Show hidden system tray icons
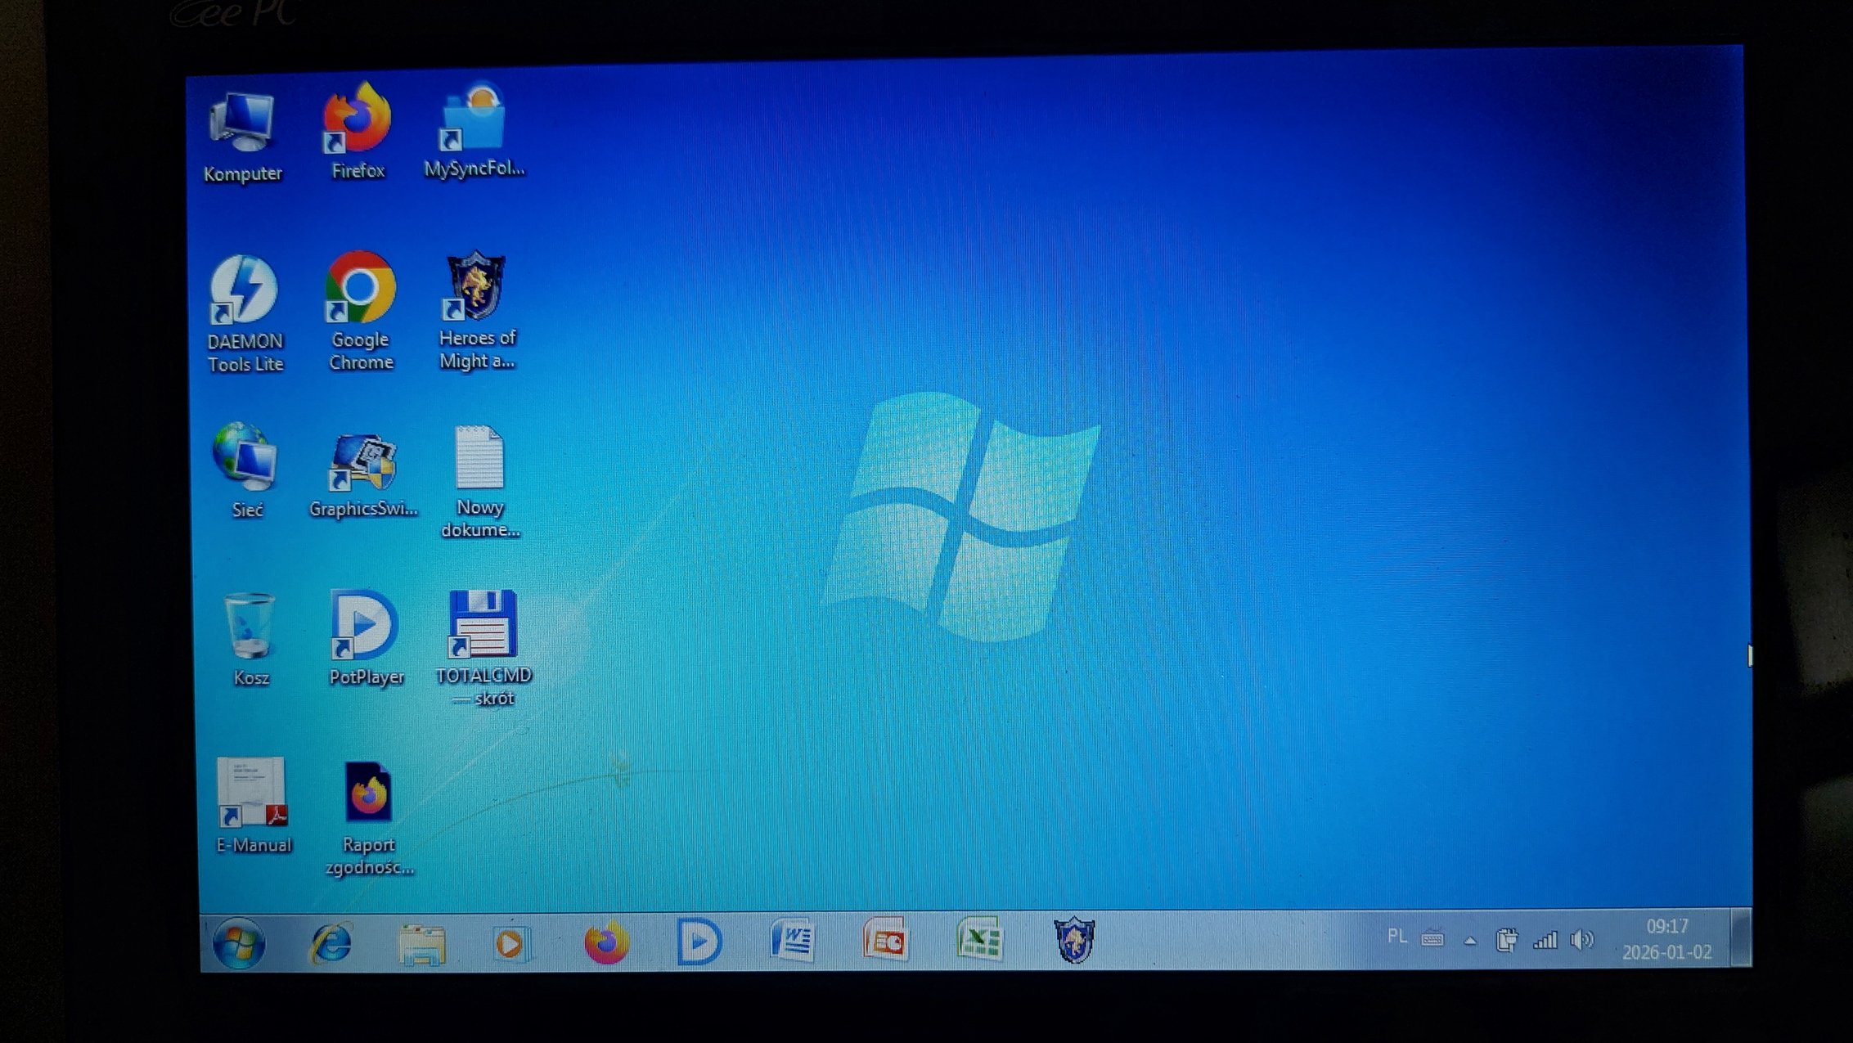Viewport: 1853px width, 1043px height. click(1470, 941)
